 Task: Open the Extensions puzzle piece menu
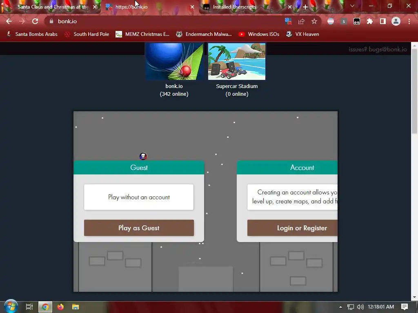click(x=370, y=21)
